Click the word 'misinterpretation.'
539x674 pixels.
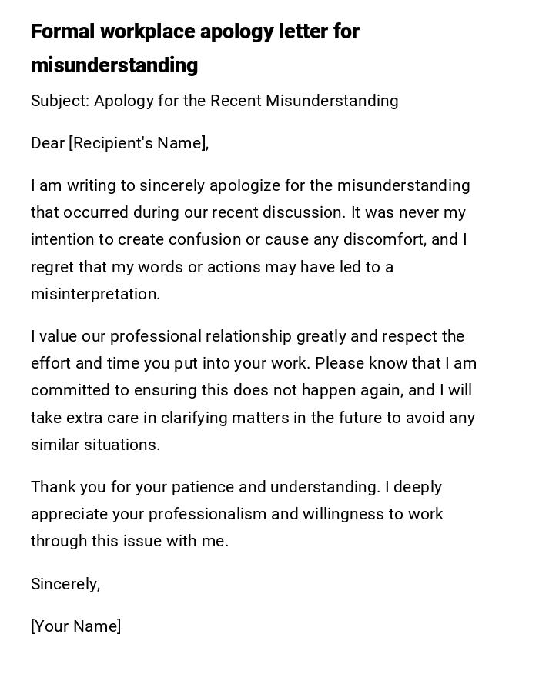pyautogui.click(x=95, y=294)
